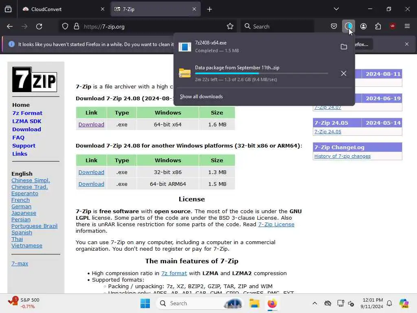The width and height of the screenshot is (417, 313).
Task: Click the taskbar Search box
Action: click(200, 303)
